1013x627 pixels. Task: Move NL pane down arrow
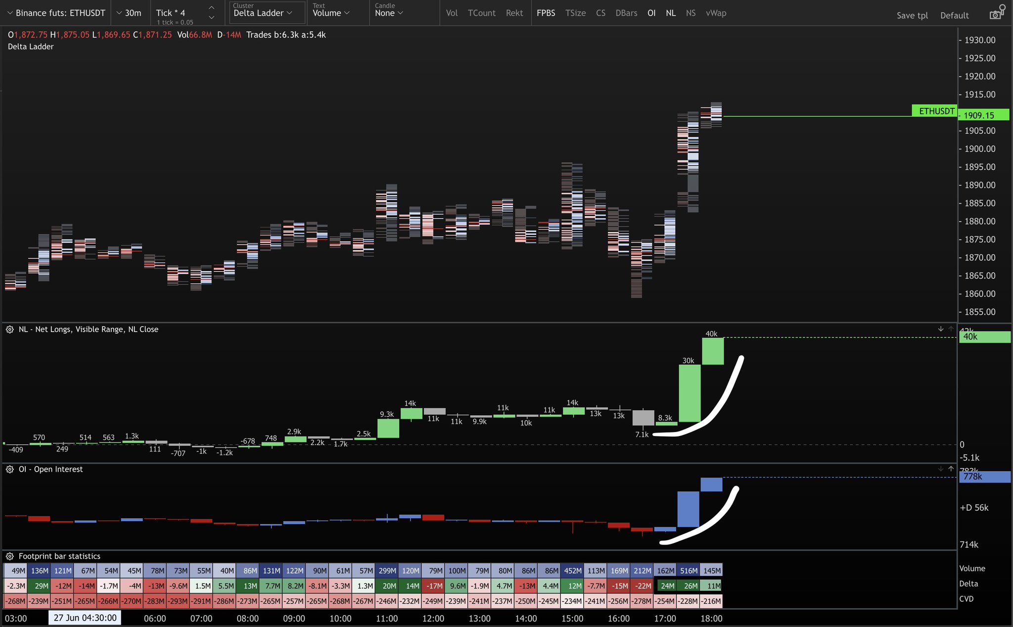(940, 329)
